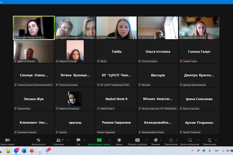The width and height of the screenshot is (233, 155).
Task: Open PowerPoint from the taskbar
Action: pyautogui.click(x=32, y=151)
